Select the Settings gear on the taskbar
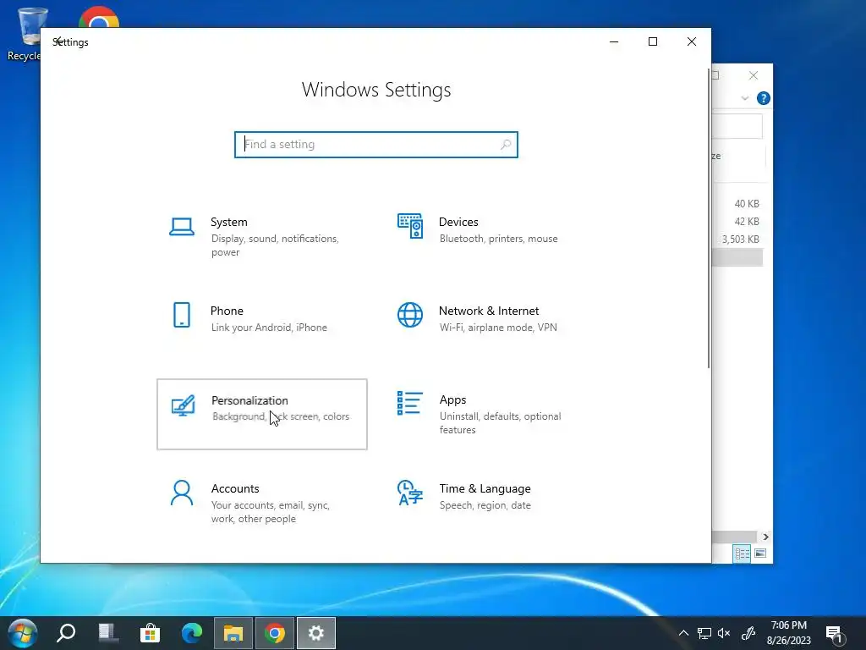The height and width of the screenshot is (650, 866). 316,633
